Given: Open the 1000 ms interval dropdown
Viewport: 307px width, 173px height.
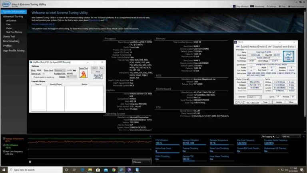Looking at the screenshot, I should click(x=291, y=137).
